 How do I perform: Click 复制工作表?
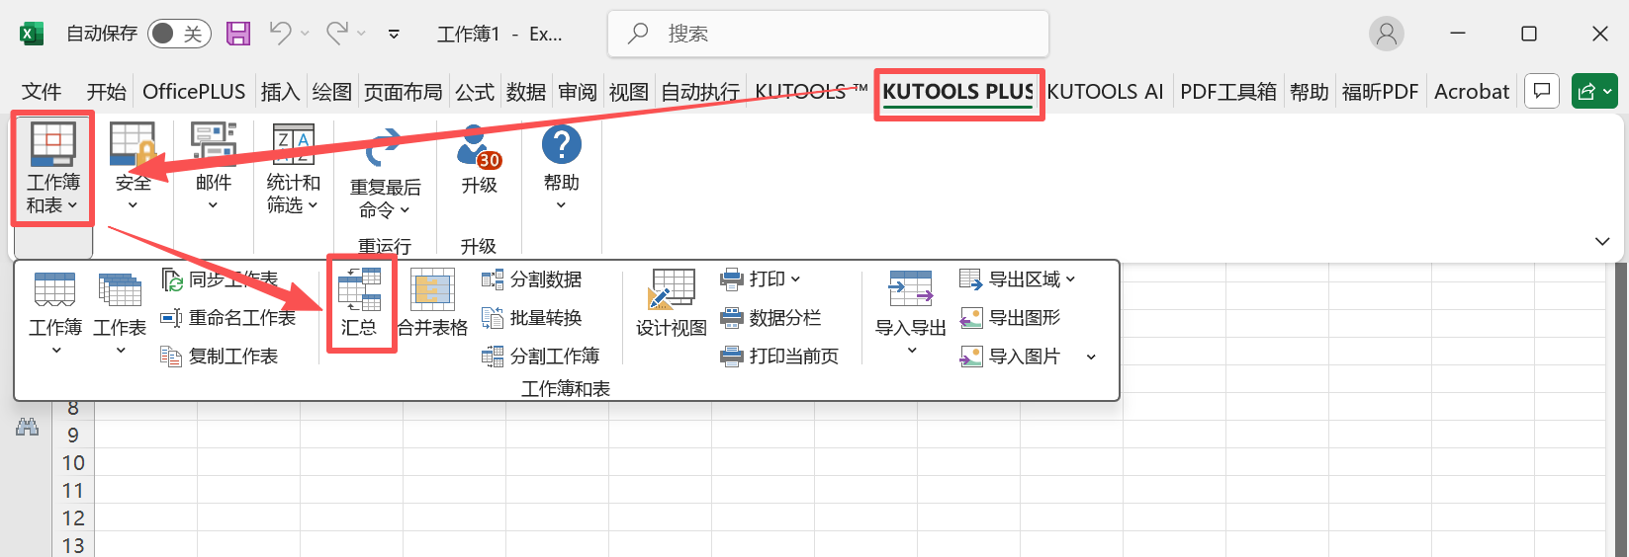220,357
